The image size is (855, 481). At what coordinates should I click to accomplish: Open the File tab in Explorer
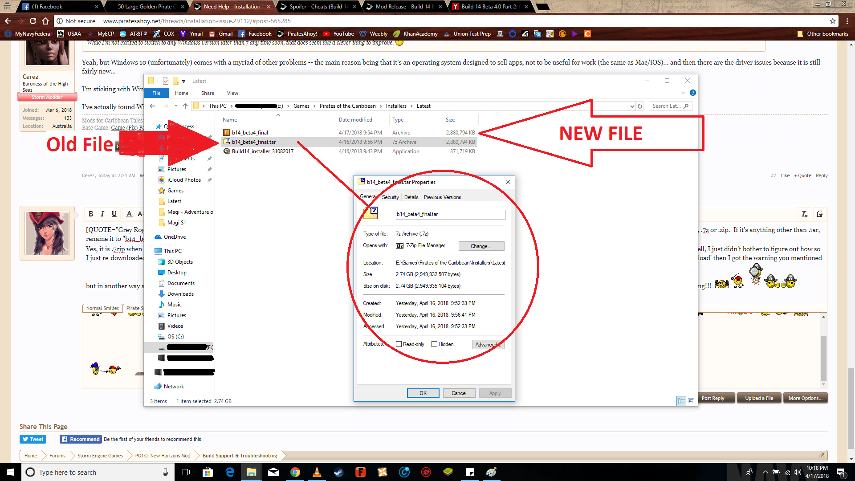point(156,93)
